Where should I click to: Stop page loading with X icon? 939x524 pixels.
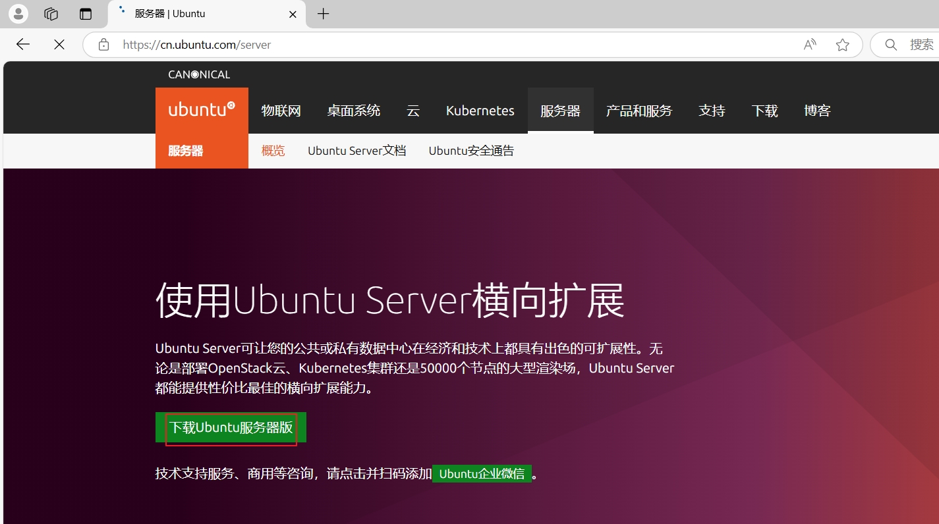[59, 44]
